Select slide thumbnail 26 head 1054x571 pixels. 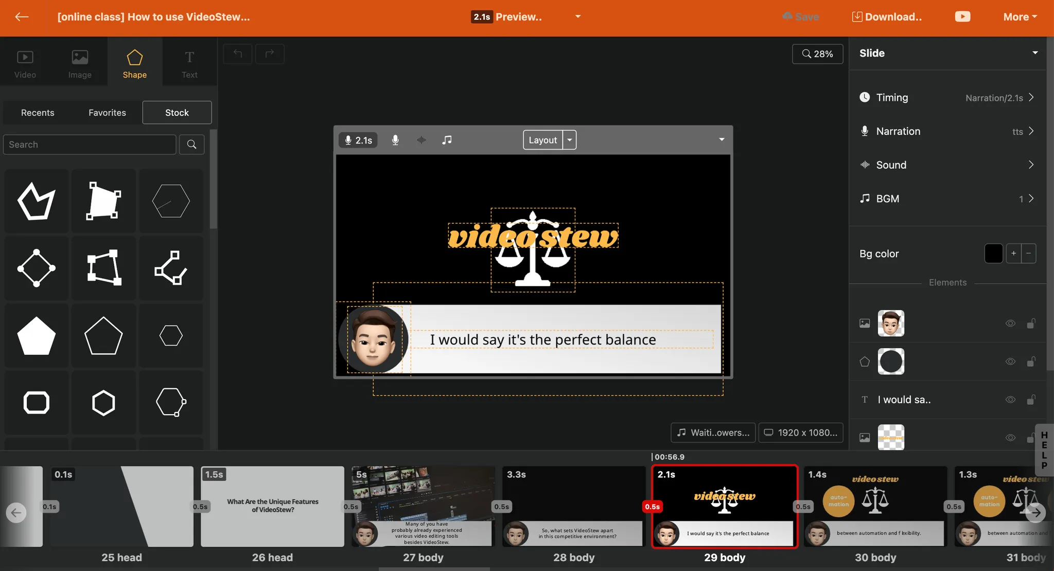(272, 507)
